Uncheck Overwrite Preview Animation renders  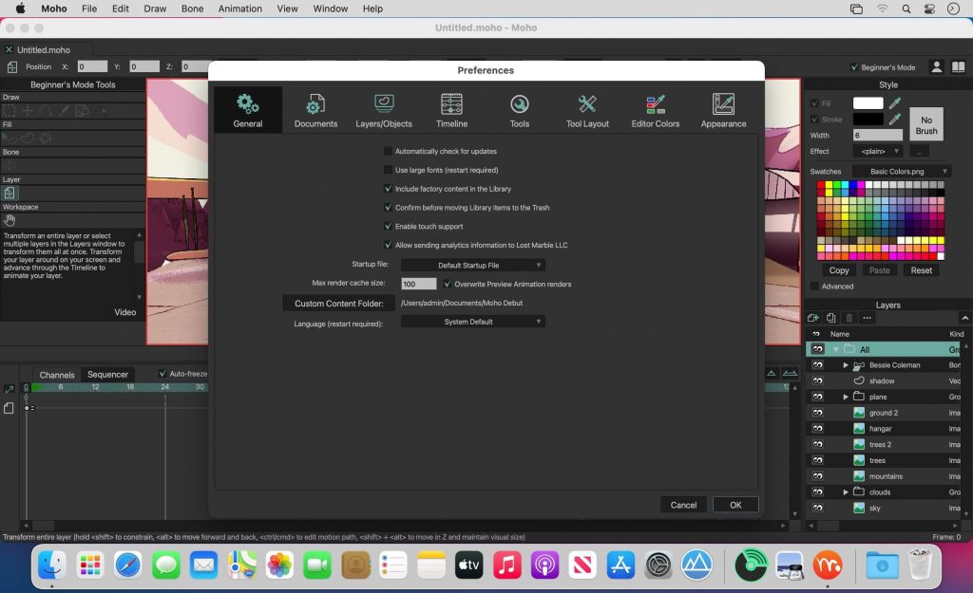tap(448, 284)
